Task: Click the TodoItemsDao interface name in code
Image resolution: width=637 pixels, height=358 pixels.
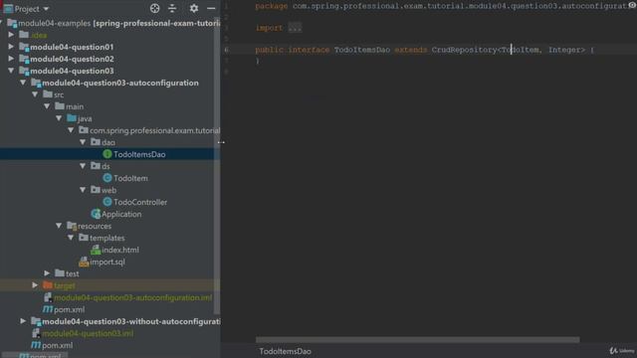Action: tap(362, 50)
